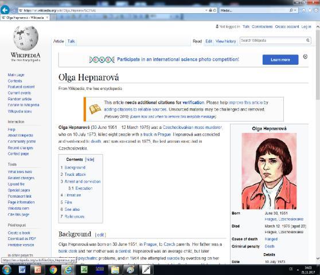This screenshot has height=275, width=320.
Task: Click the taskbar clock showing 14:03
Action: tap(308, 270)
